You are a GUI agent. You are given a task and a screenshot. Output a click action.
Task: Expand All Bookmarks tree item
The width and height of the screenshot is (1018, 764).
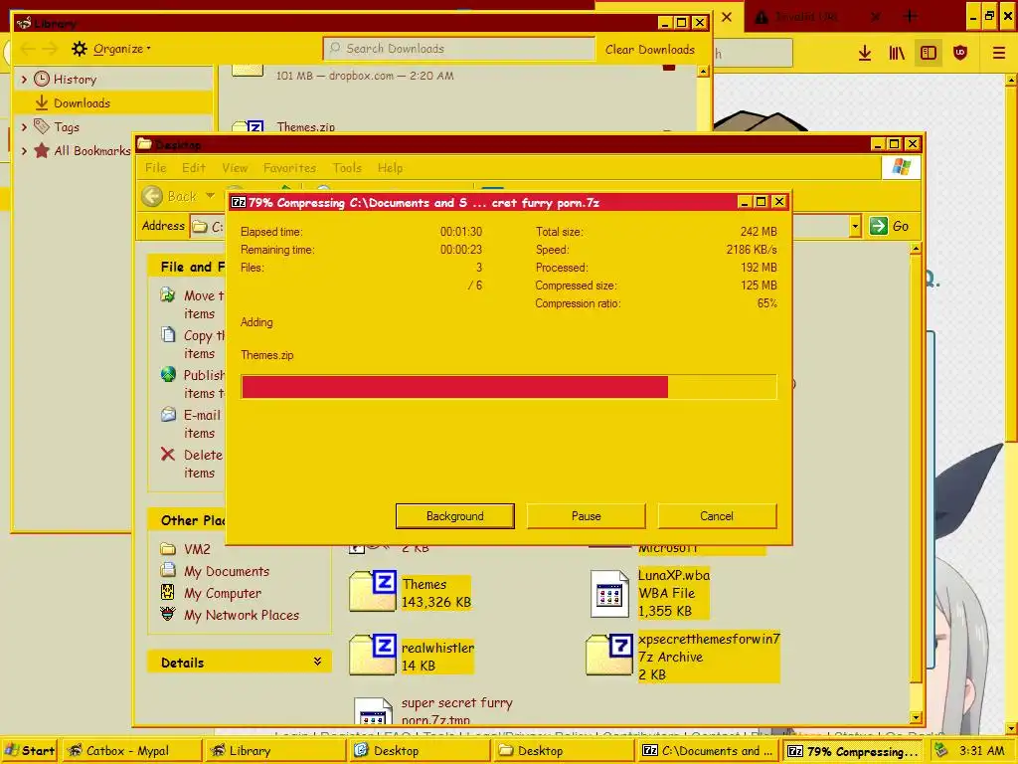(x=24, y=151)
